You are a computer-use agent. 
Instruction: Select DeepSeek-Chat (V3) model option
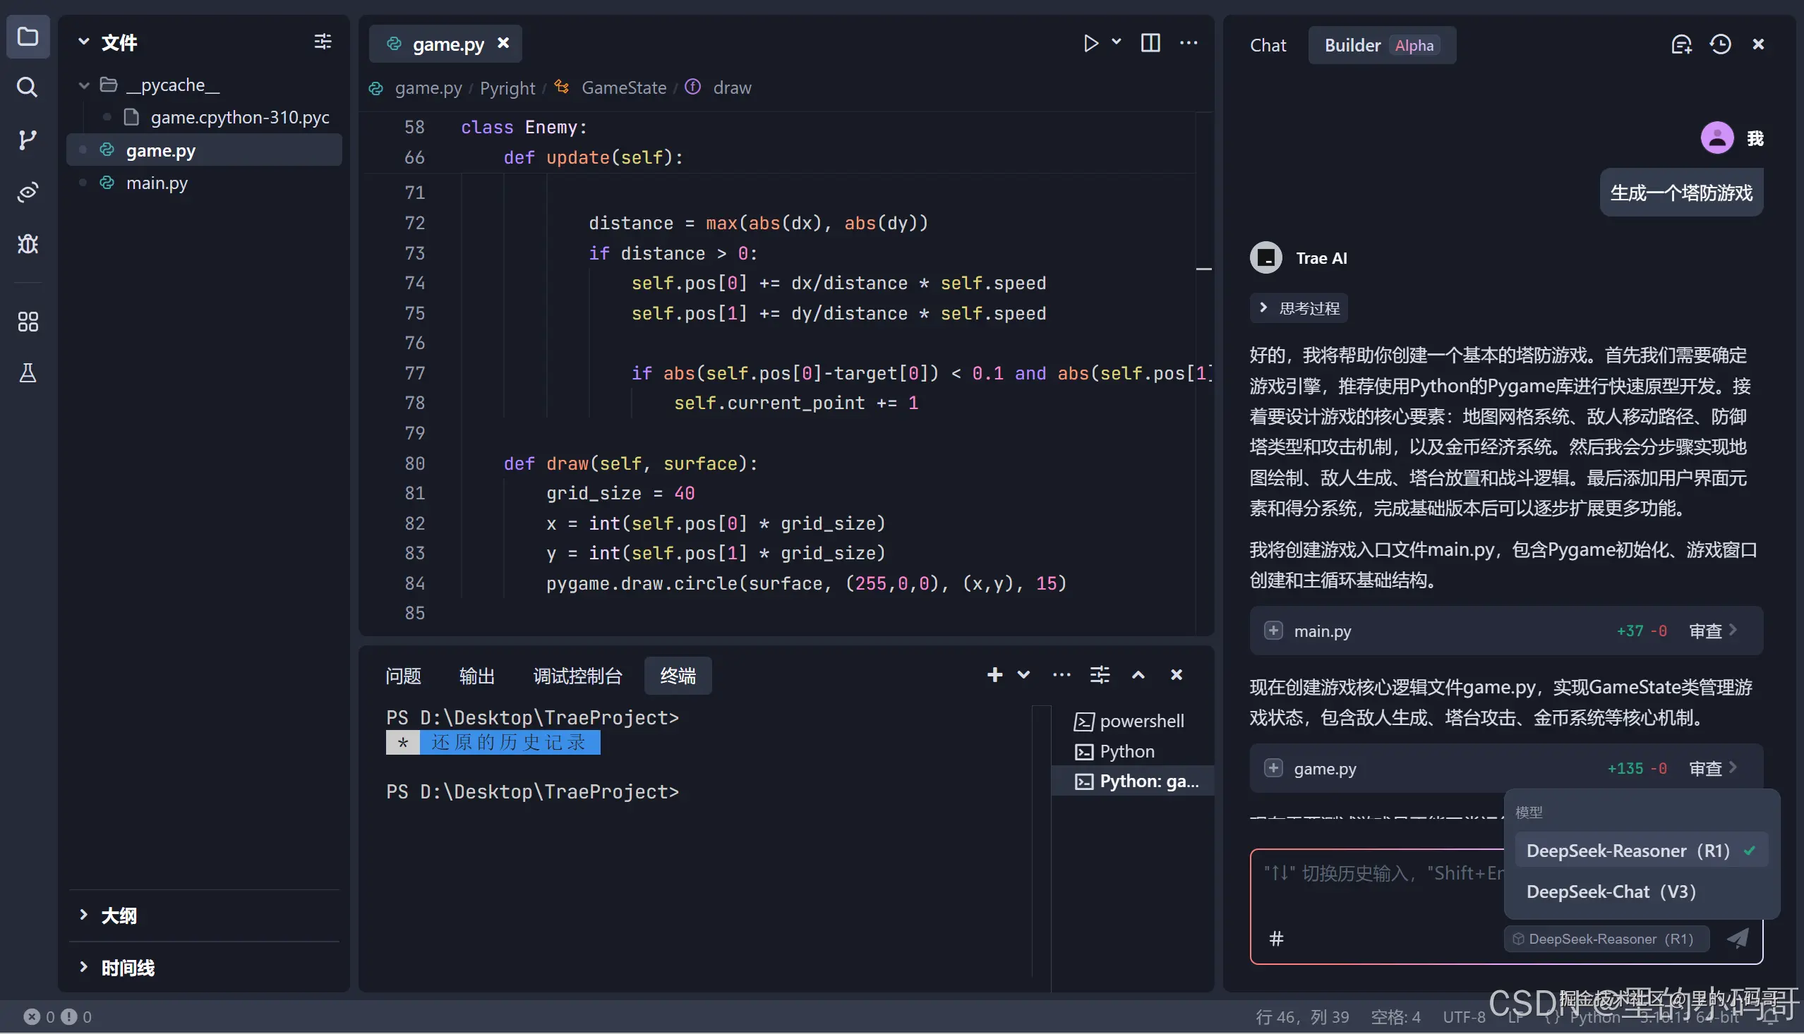(x=1611, y=892)
